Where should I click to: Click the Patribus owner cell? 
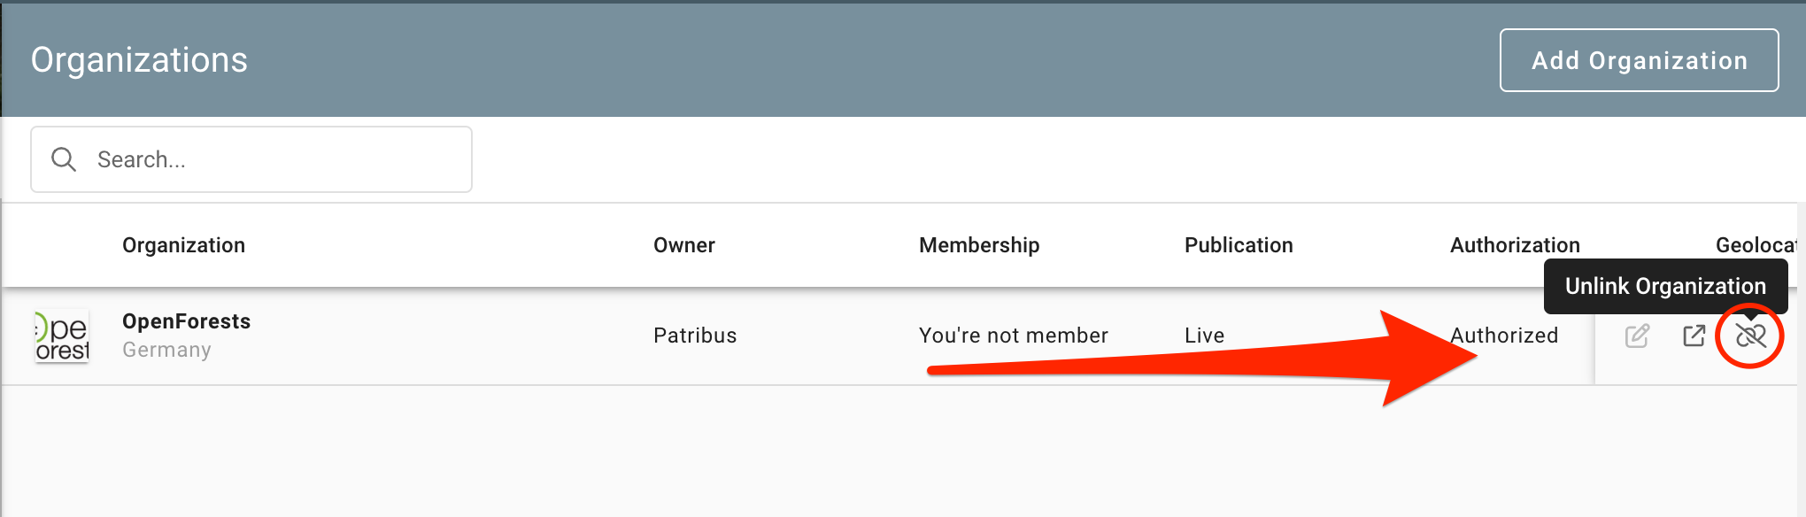click(695, 336)
